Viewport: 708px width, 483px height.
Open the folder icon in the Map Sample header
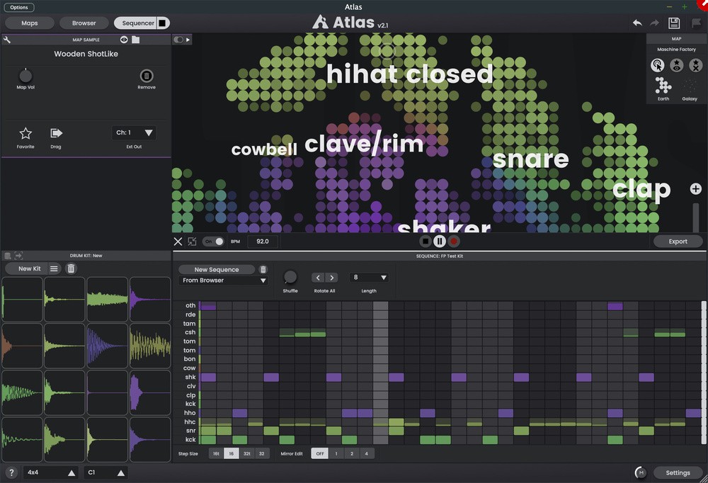pyautogui.click(x=135, y=40)
